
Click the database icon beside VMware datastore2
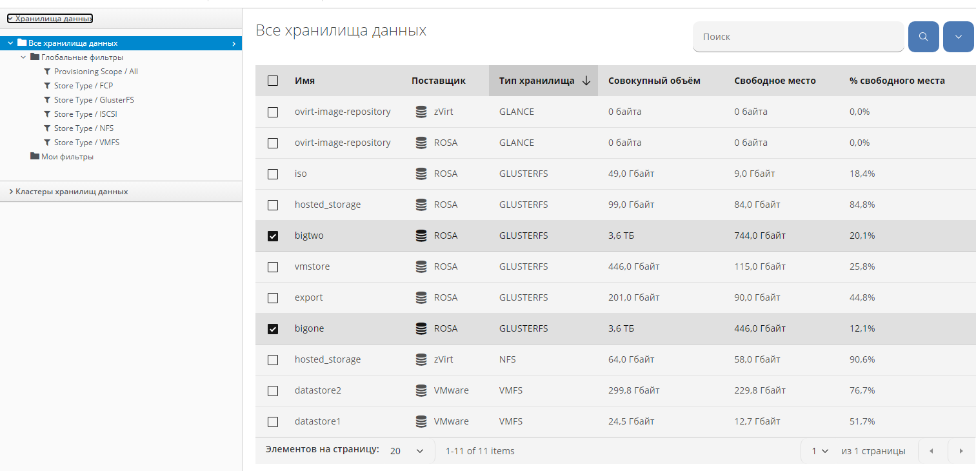tap(421, 390)
